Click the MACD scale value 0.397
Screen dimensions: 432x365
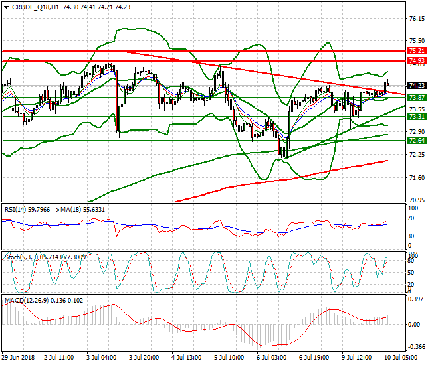(x=415, y=299)
